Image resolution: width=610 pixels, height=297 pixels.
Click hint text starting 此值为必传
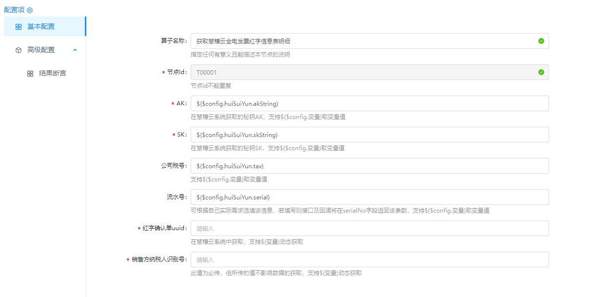tap(276, 273)
